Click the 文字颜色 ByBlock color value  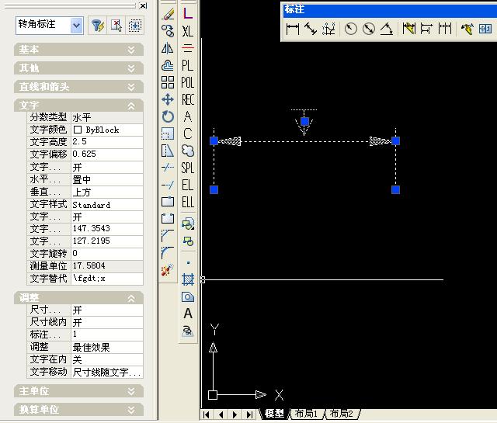(x=107, y=130)
